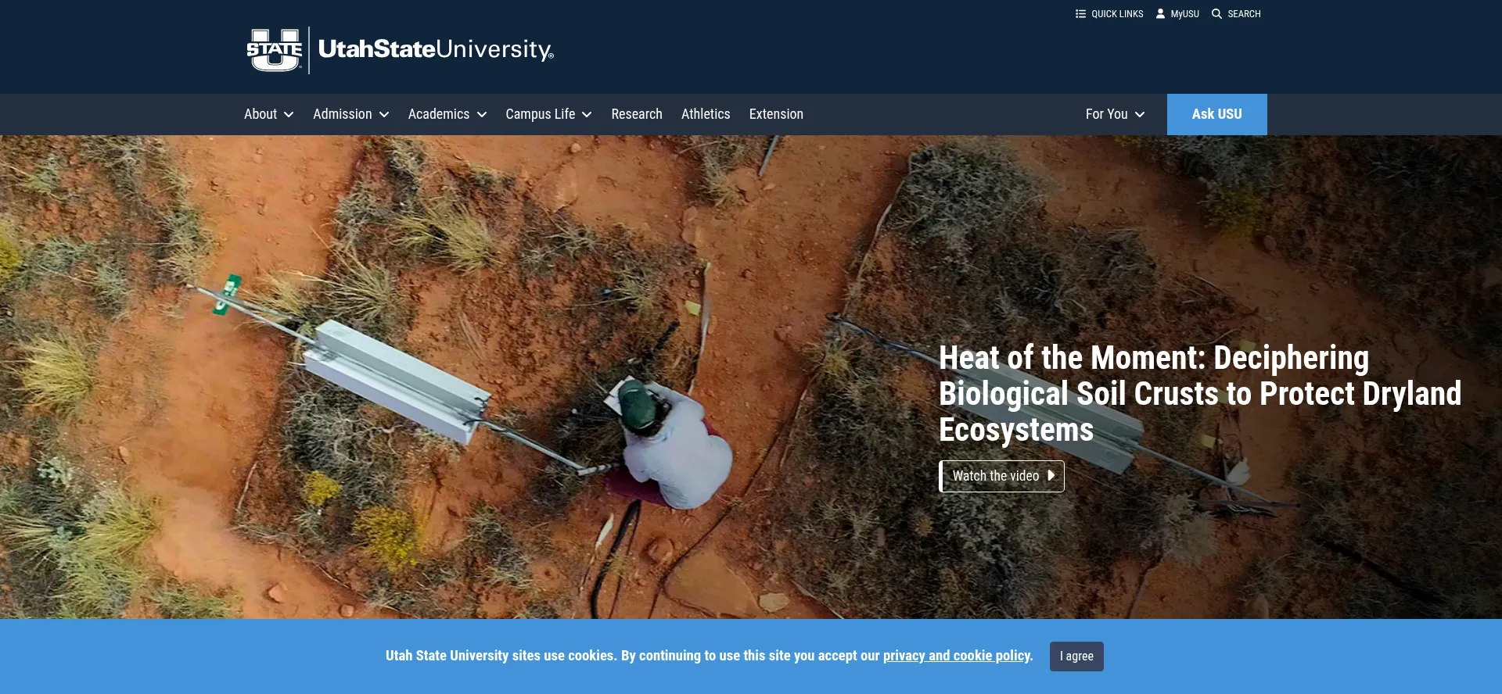Click the Ask USU button

point(1216,114)
